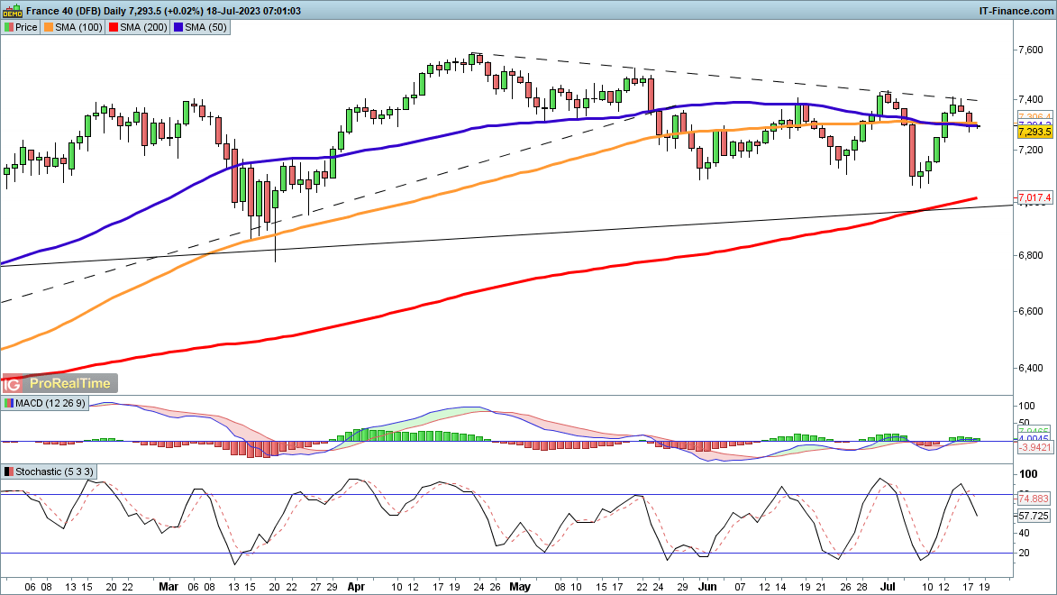
Task: Click the 7,600 price axis label
Action: [1032, 50]
